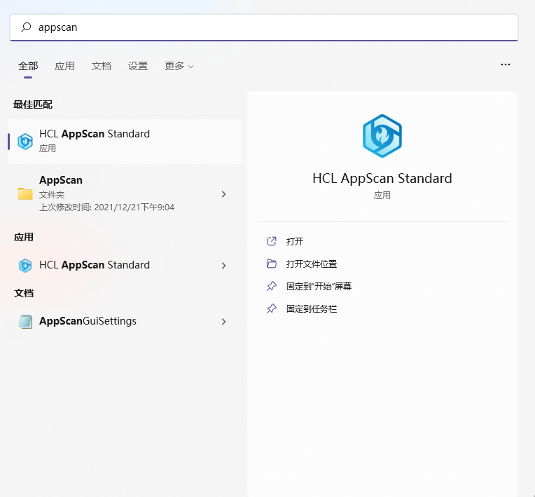Switch to the 文档 filter tab
This screenshot has height=497, width=535.
[101, 66]
